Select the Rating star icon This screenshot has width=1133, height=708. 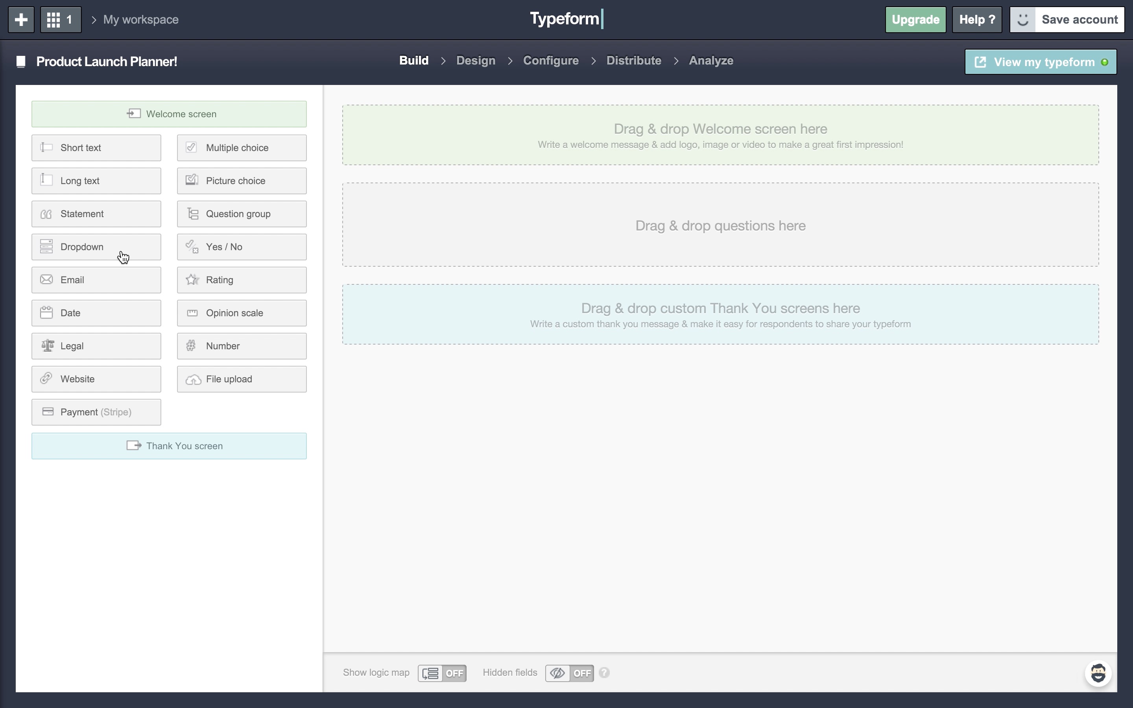(192, 280)
